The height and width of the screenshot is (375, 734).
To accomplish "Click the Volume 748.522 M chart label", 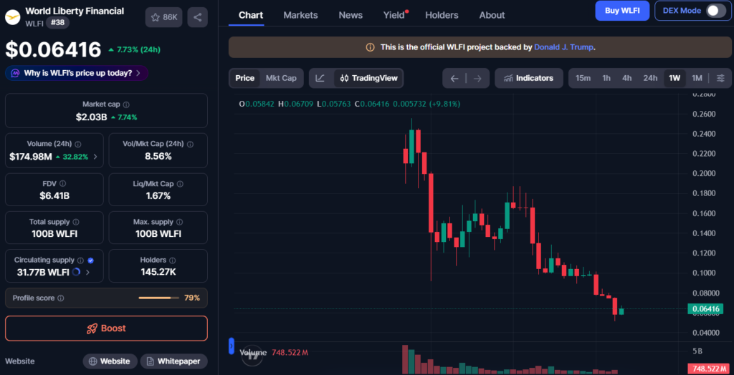I will click(273, 352).
